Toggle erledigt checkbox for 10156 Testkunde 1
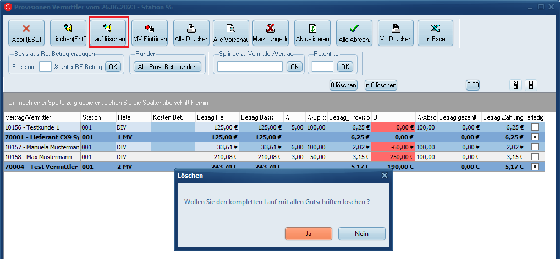 (535, 127)
